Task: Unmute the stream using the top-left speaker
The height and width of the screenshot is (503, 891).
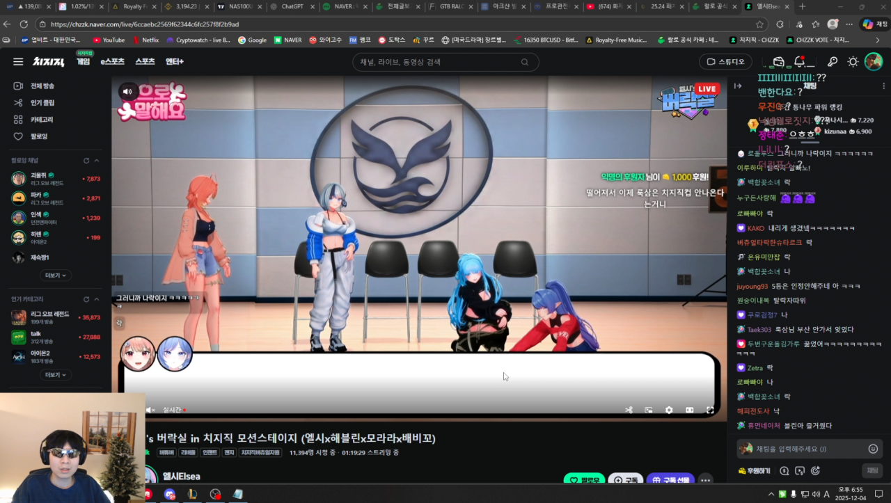Action: coord(127,91)
